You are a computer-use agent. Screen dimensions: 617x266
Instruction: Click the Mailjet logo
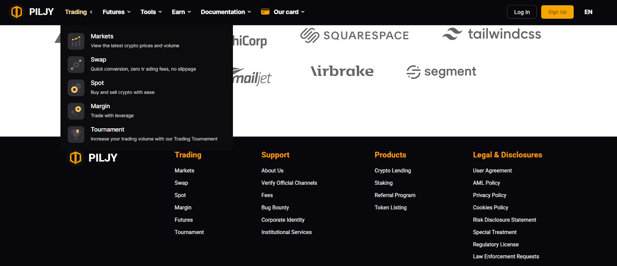tap(252, 77)
